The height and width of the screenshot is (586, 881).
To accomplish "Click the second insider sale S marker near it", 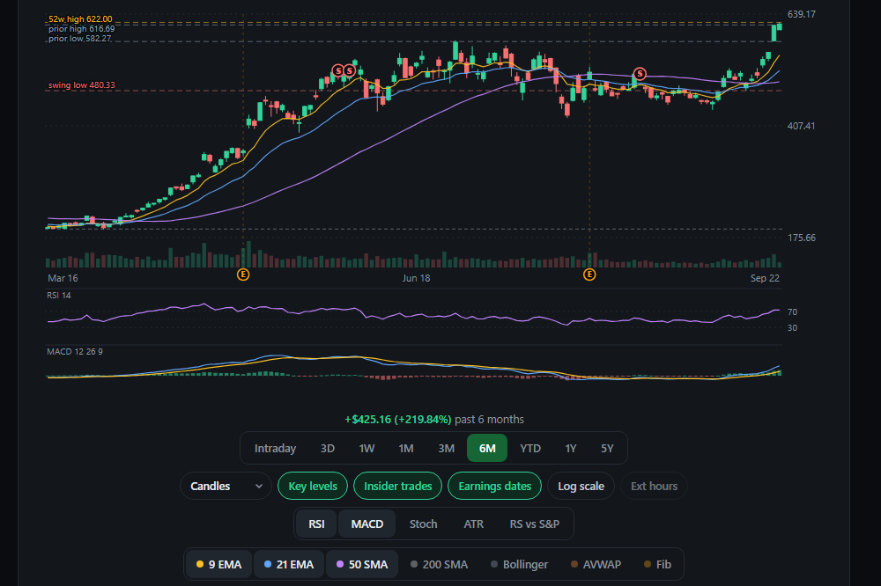I will pyautogui.click(x=350, y=70).
